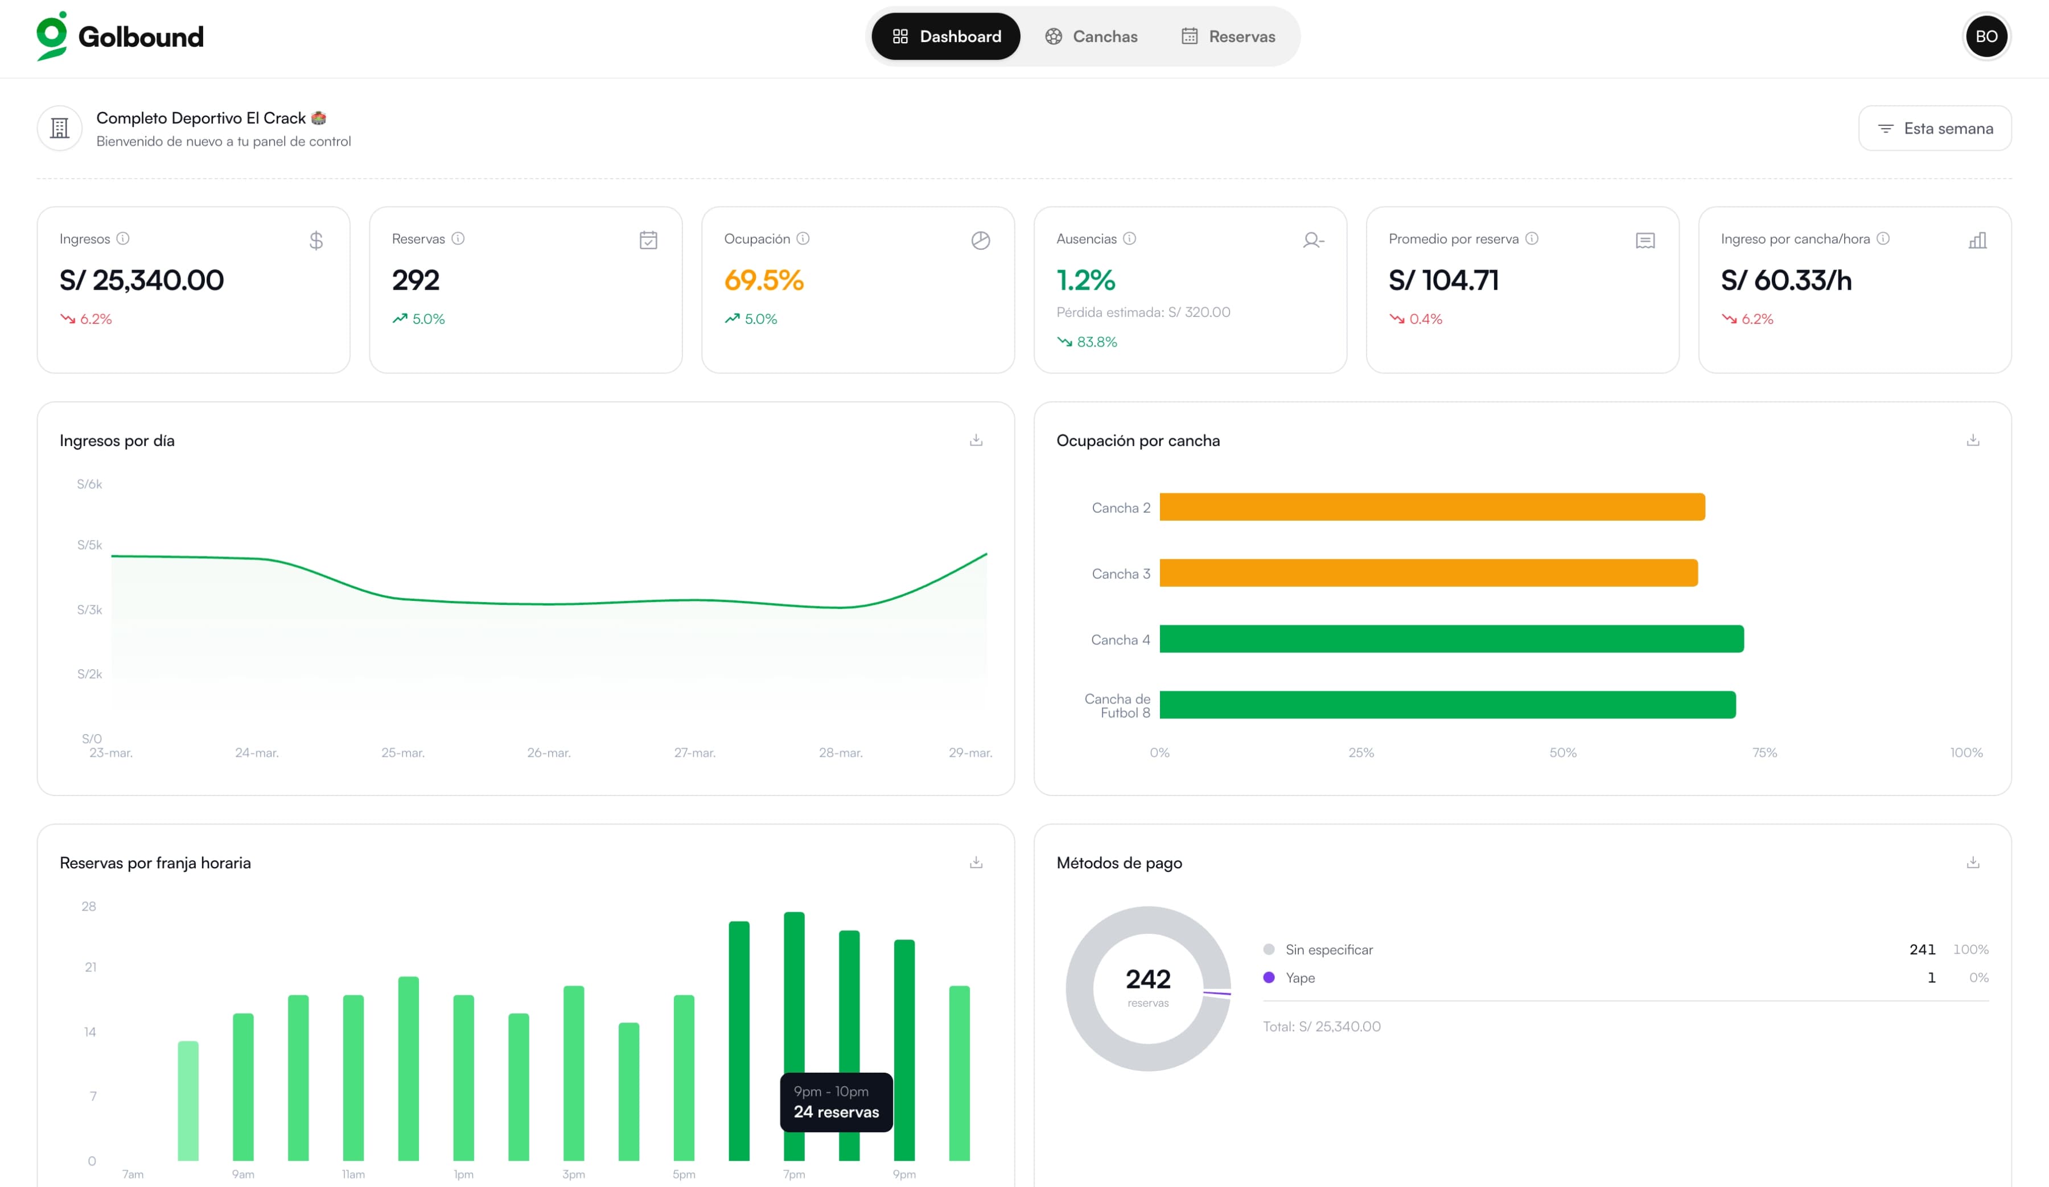Select the Dashboard tab
This screenshot has height=1187, width=2049.
(945, 36)
